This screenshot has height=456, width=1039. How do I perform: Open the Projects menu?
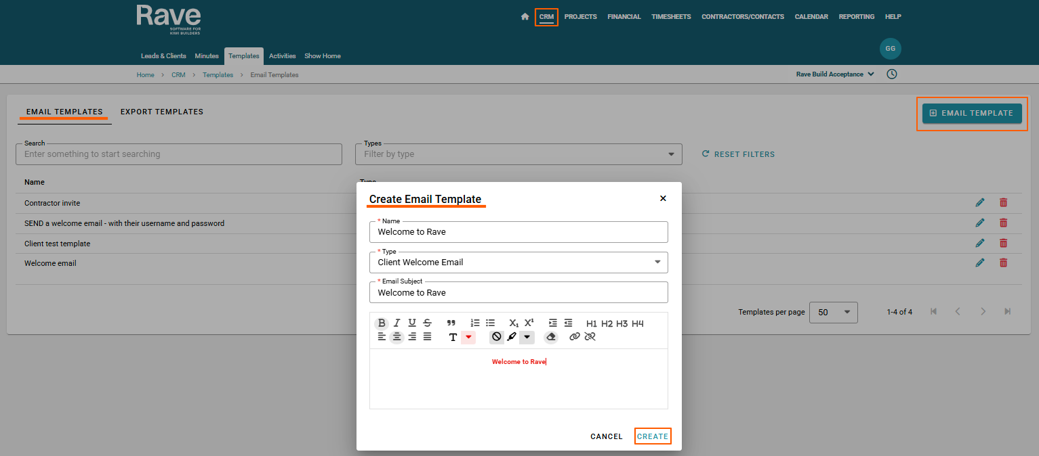click(580, 17)
